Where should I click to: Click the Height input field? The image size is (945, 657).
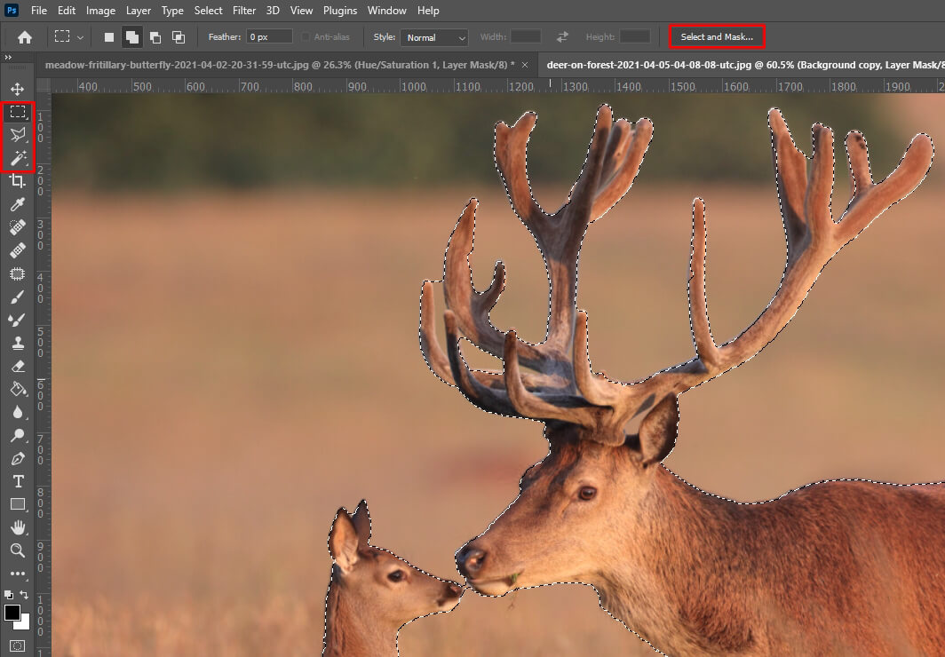635,36
